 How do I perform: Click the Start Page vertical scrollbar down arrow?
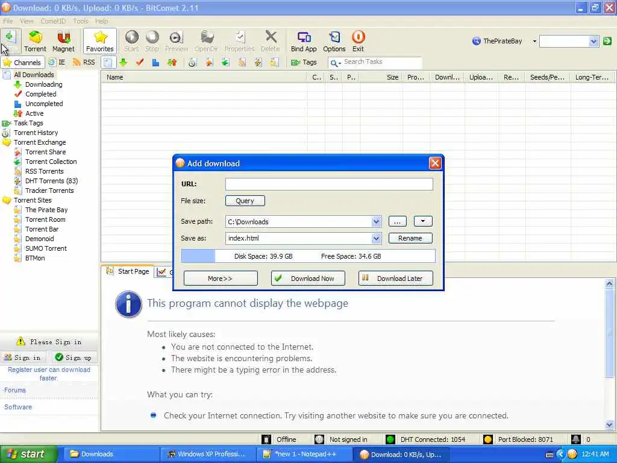[x=609, y=424]
